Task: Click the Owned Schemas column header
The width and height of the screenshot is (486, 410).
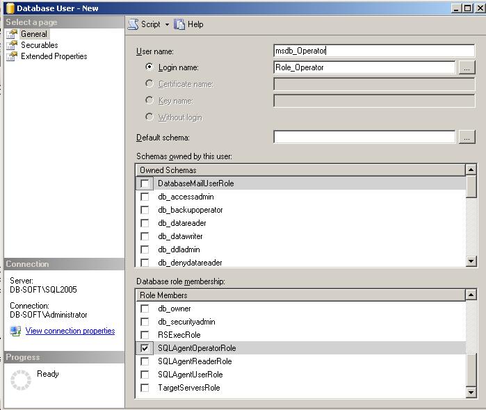Action: (300, 170)
